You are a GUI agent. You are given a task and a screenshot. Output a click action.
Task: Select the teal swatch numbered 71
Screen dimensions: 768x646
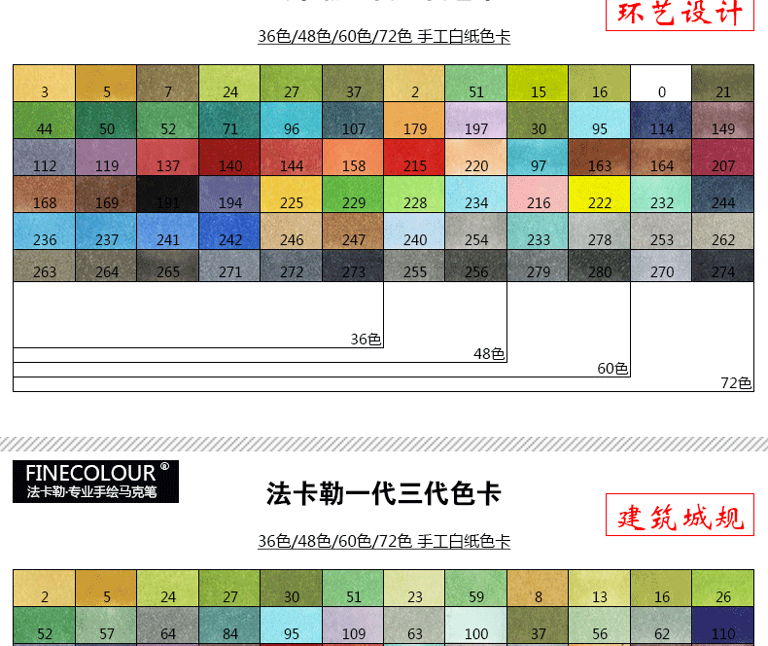tap(229, 121)
